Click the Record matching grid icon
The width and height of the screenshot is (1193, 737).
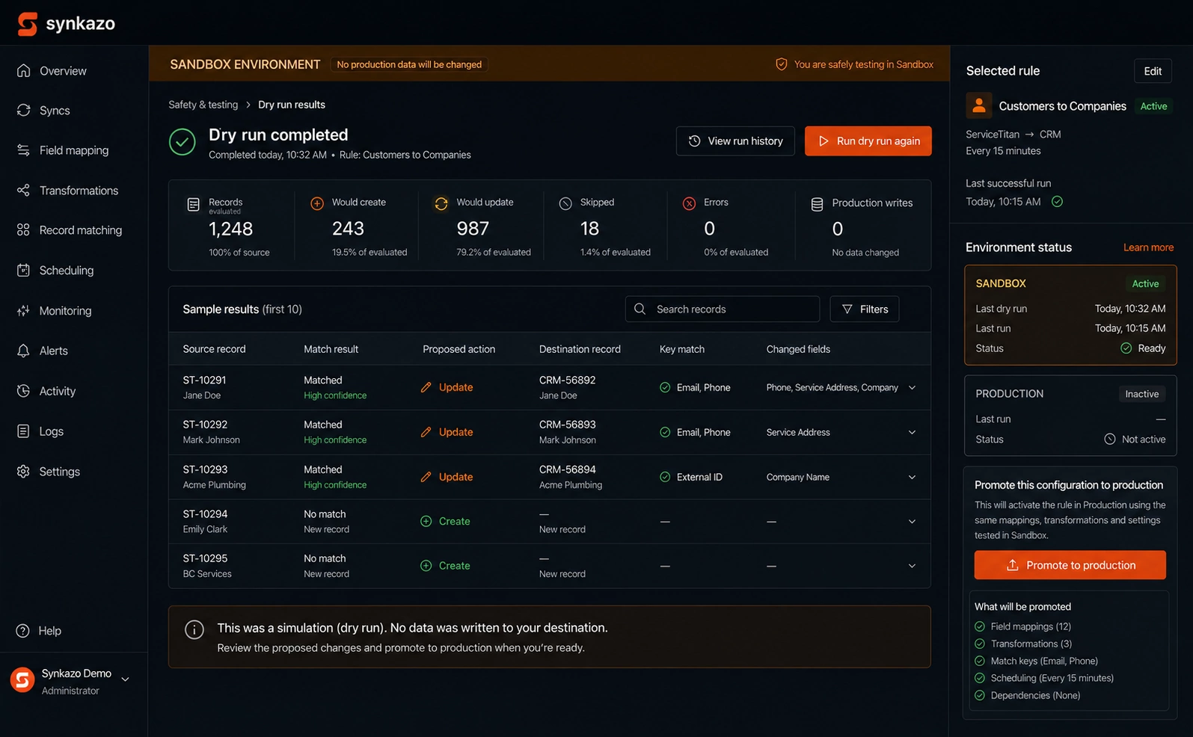[24, 230]
